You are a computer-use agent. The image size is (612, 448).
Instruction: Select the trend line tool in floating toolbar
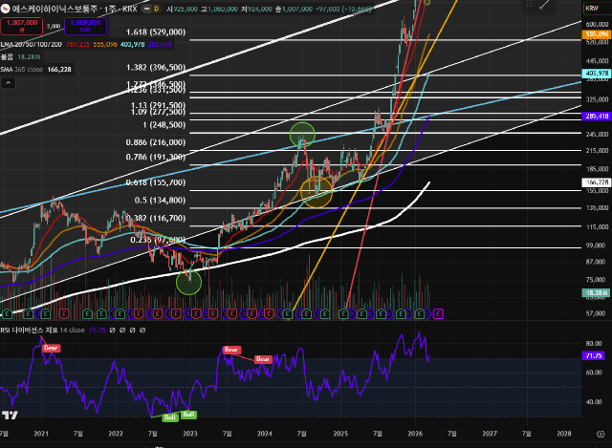tap(544, 5)
